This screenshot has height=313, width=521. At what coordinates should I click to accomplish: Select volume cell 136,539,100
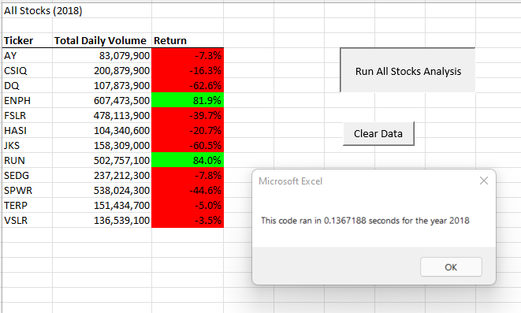coord(102,220)
